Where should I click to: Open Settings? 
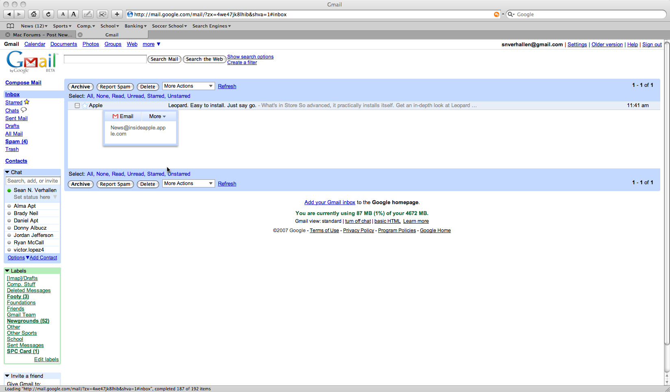click(577, 45)
